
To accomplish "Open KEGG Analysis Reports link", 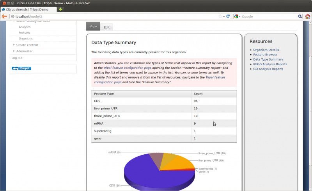I will pyautogui.click(x=270, y=64).
